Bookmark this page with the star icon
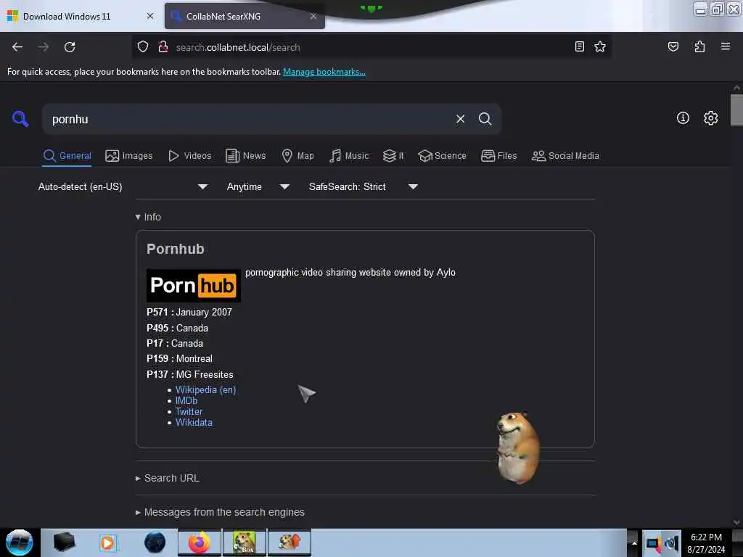 tap(600, 46)
